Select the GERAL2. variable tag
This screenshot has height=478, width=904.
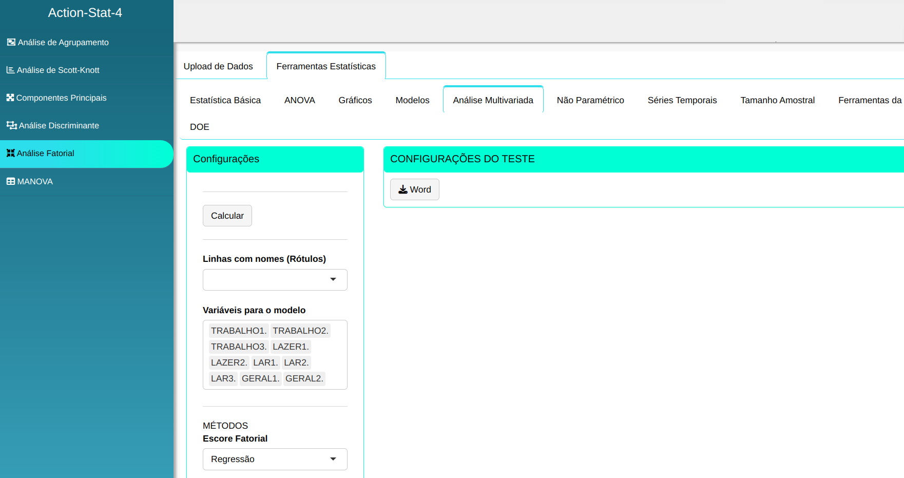(304, 378)
